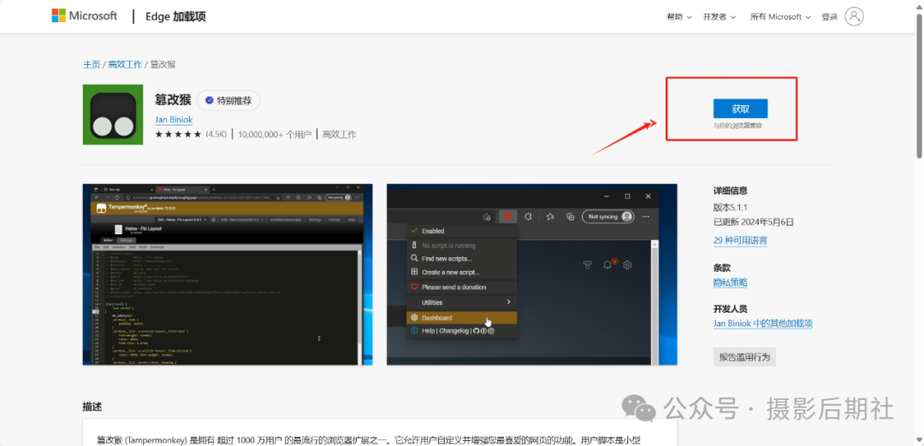Open the user account avatar icon

pyautogui.click(x=854, y=16)
